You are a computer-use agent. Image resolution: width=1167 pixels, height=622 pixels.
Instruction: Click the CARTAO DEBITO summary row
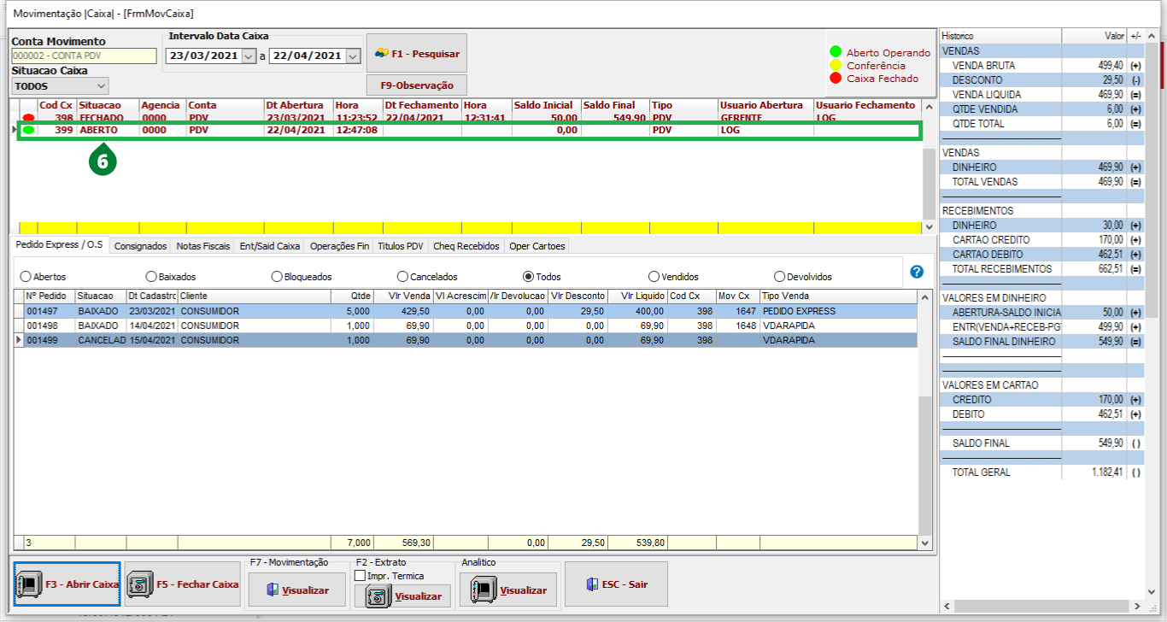[1041, 255]
